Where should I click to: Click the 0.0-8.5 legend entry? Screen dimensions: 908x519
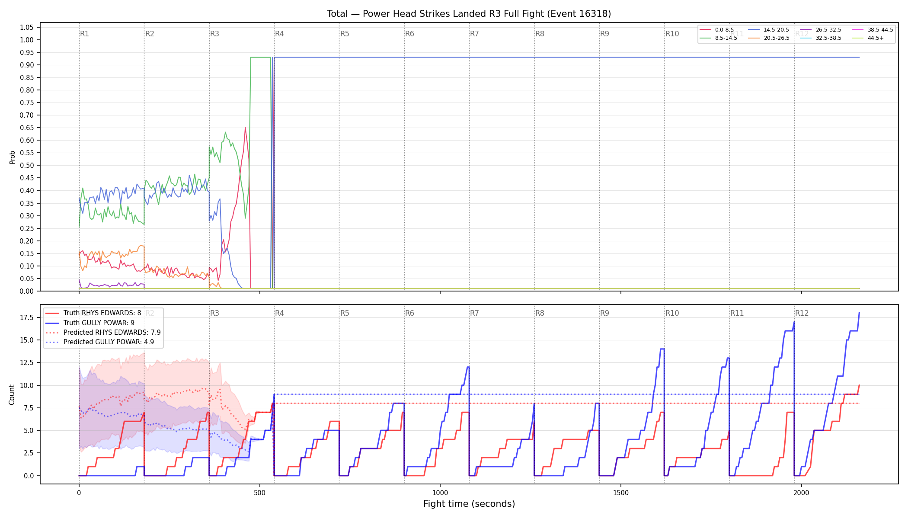(717, 30)
